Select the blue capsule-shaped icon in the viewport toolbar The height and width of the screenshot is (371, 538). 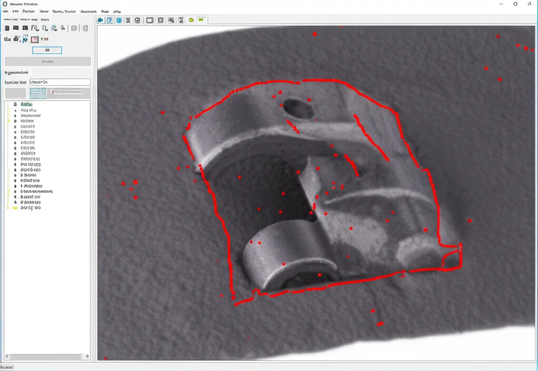pyautogui.click(x=118, y=20)
